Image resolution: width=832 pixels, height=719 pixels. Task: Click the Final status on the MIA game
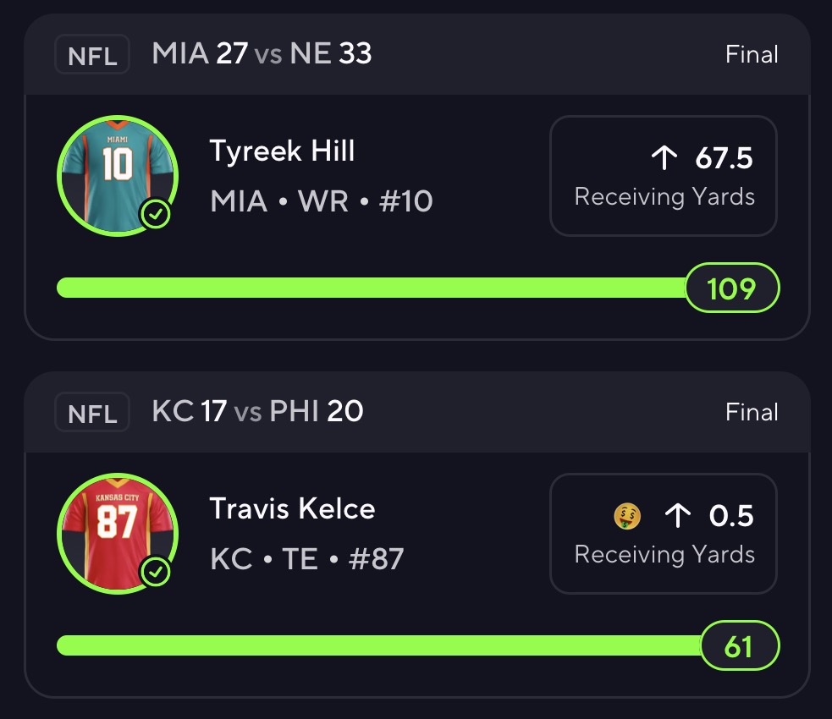point(752,55)
